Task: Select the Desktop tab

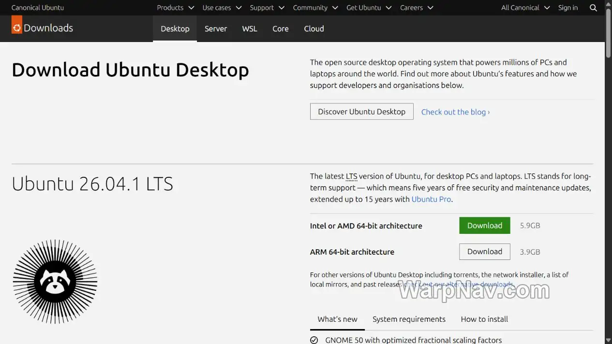Action: [x=175, y=29]
